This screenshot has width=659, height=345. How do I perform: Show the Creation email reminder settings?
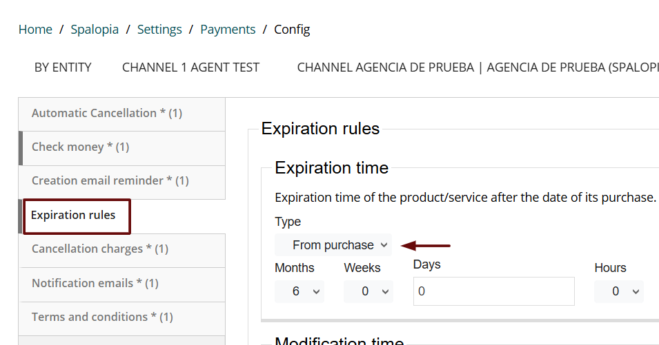point(110,180)
